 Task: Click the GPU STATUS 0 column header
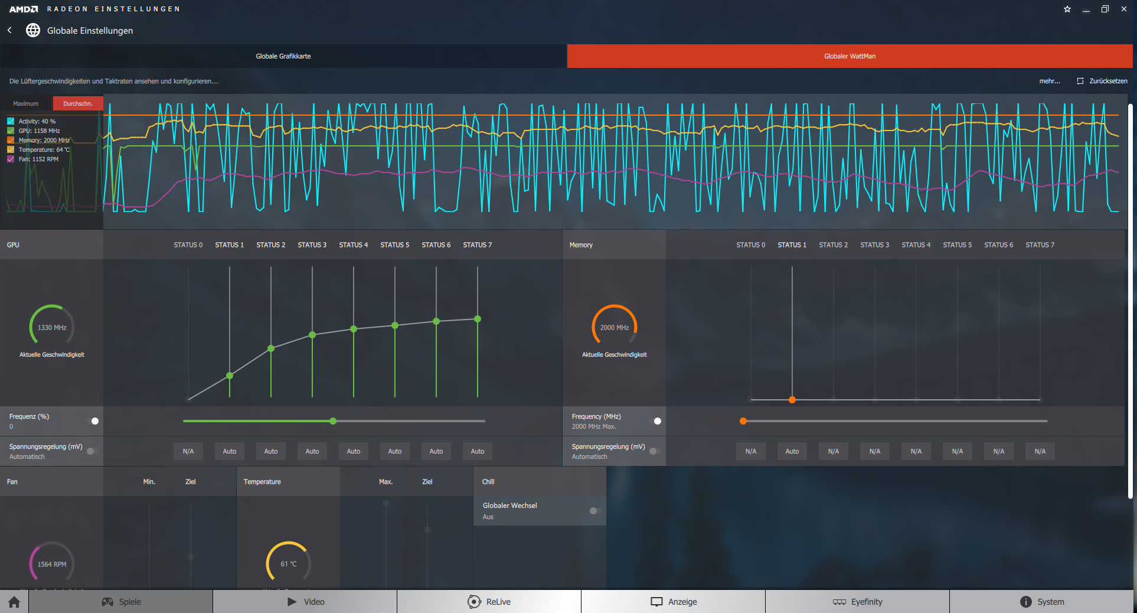coord(188,244)
